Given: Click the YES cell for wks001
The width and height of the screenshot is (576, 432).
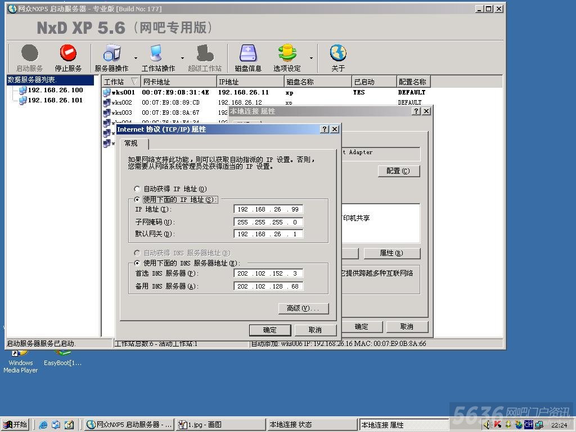Looking at the screenshot, I should [x=359, y=92].
